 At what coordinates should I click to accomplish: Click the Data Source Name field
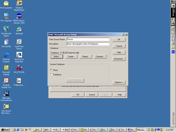[88, 39]
